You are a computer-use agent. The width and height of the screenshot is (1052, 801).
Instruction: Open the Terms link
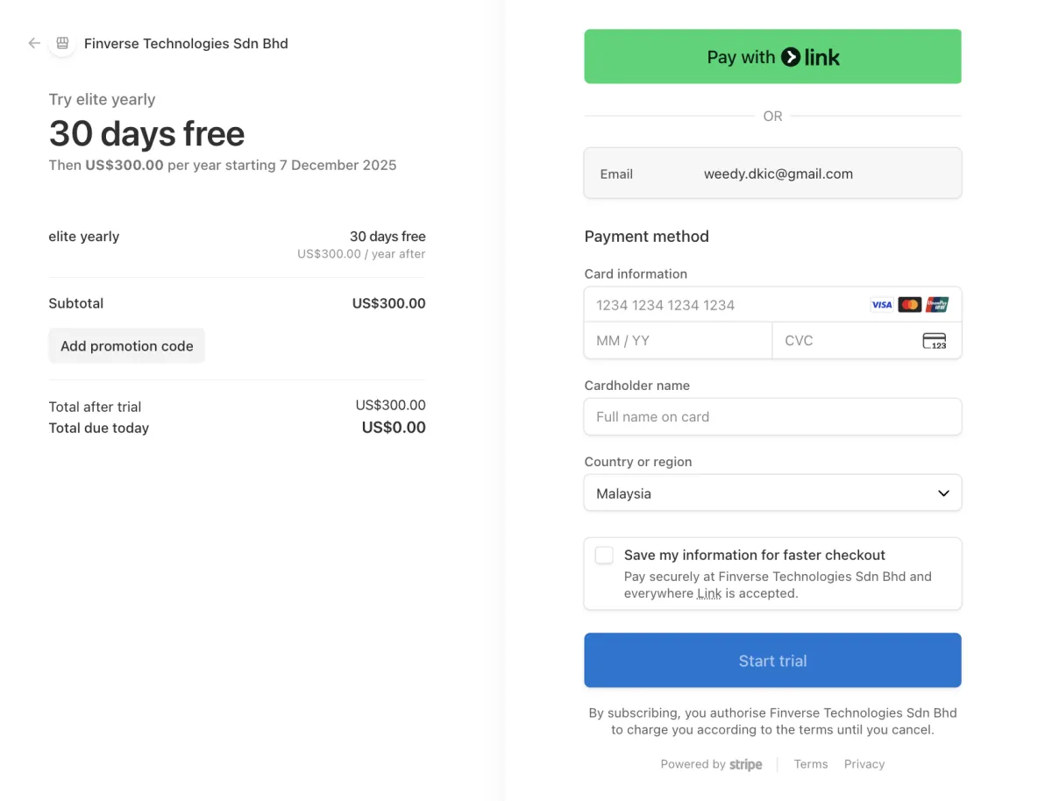[x=811, y=764]
